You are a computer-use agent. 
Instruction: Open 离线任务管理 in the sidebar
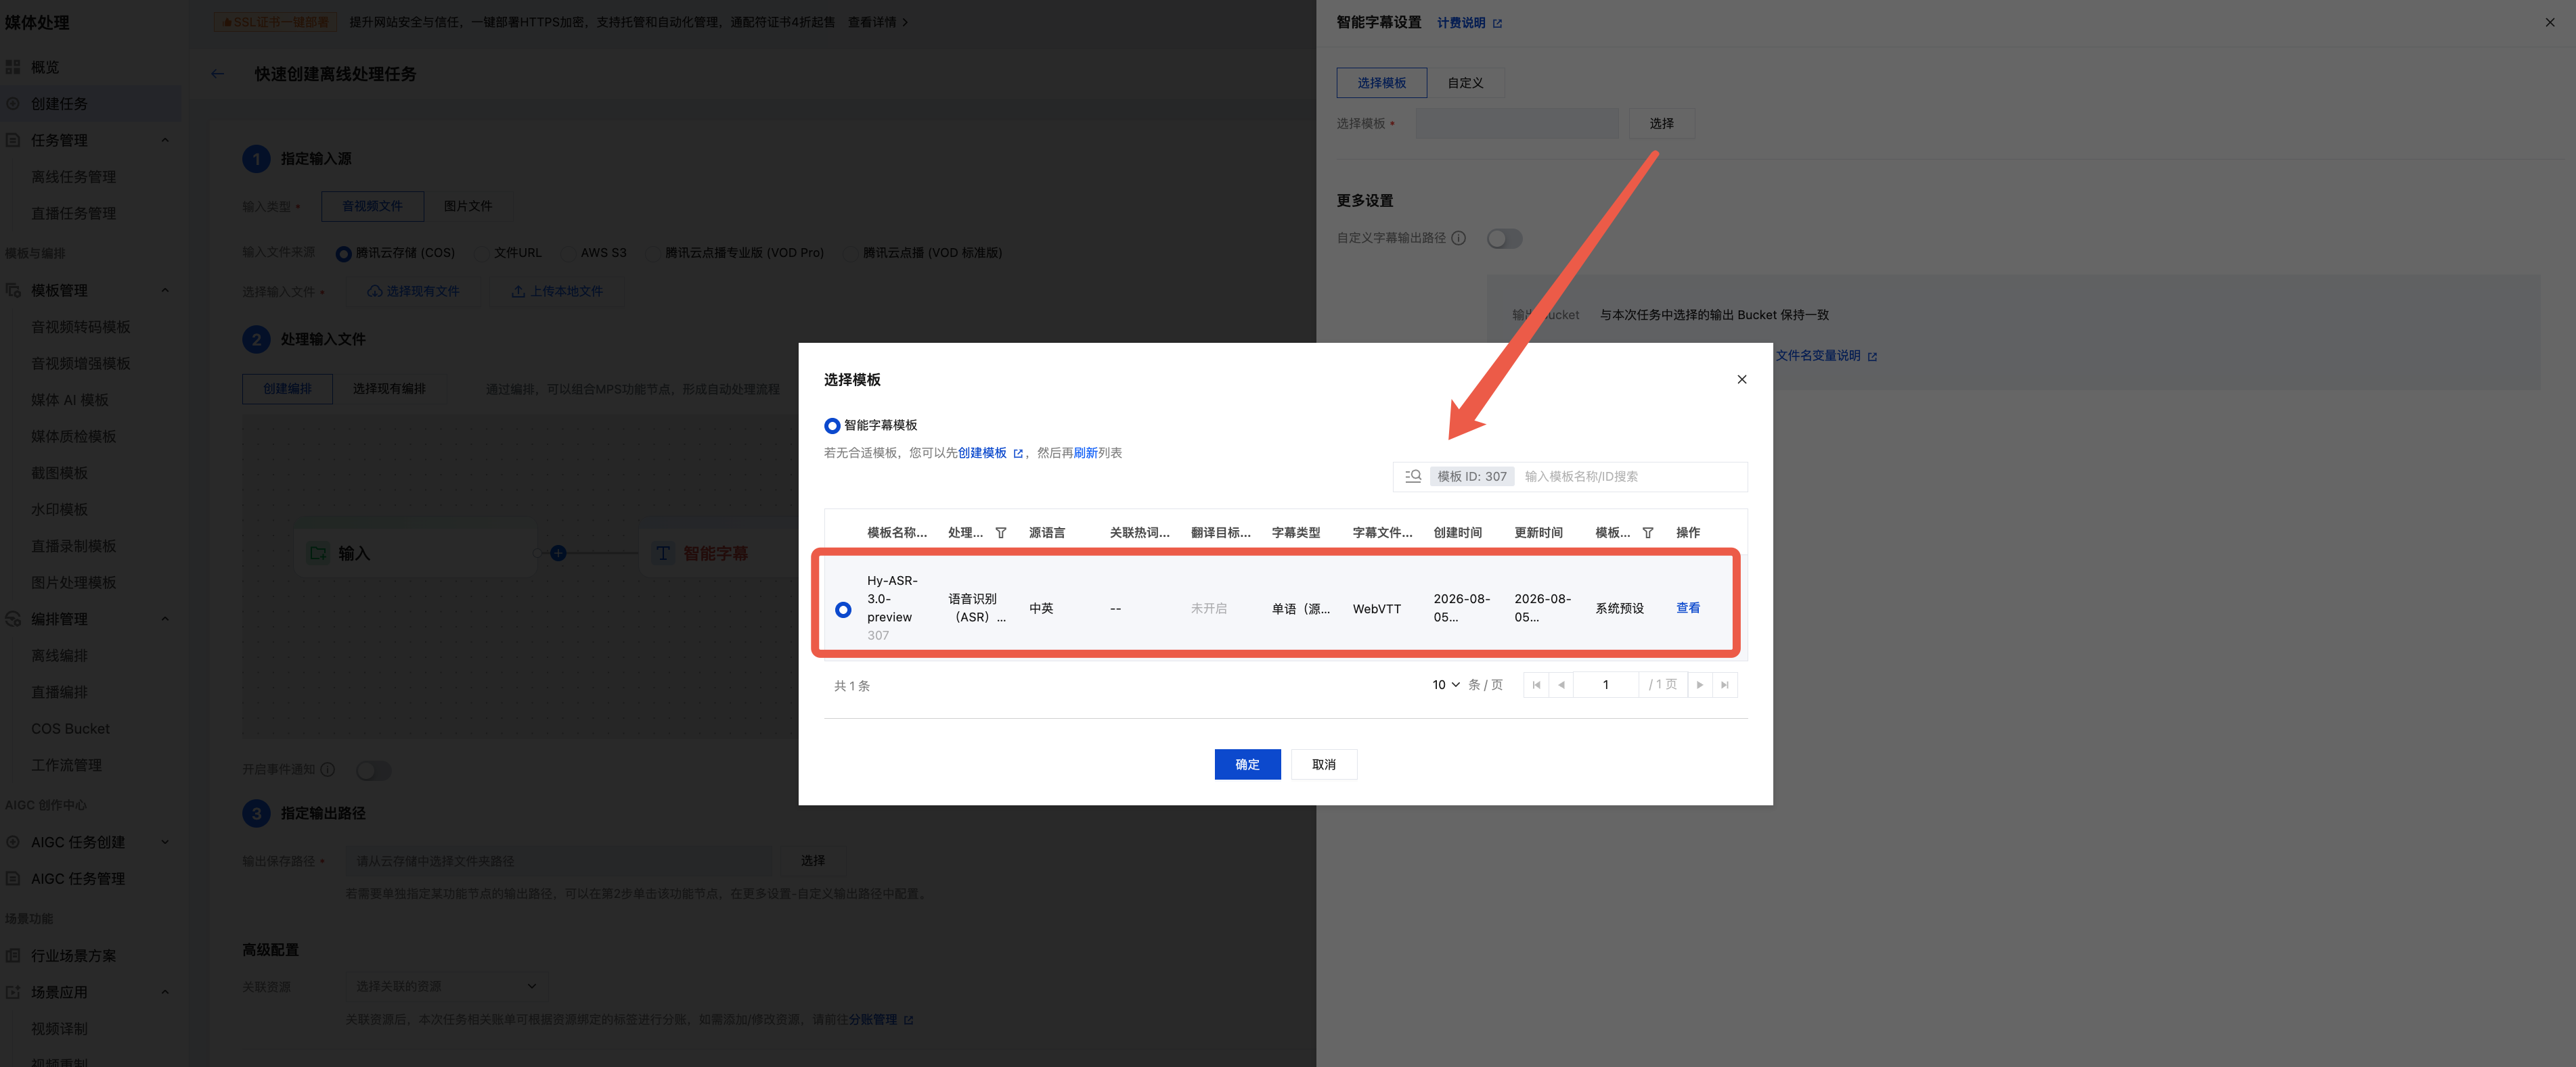73,177
